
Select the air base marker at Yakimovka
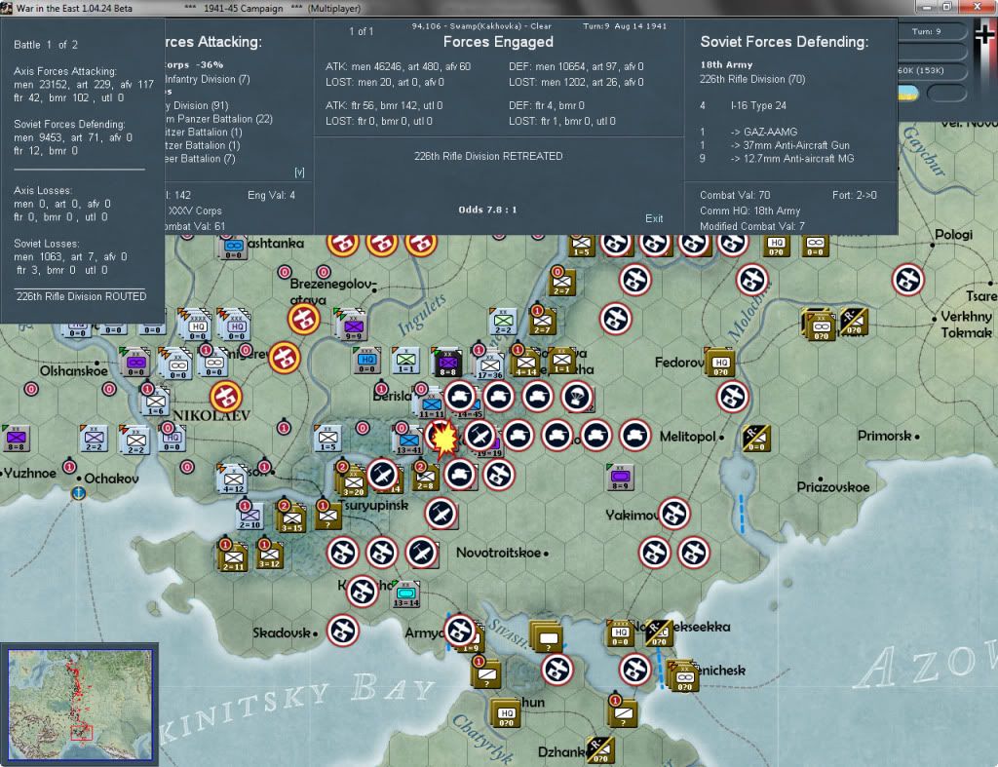(674, 513)
